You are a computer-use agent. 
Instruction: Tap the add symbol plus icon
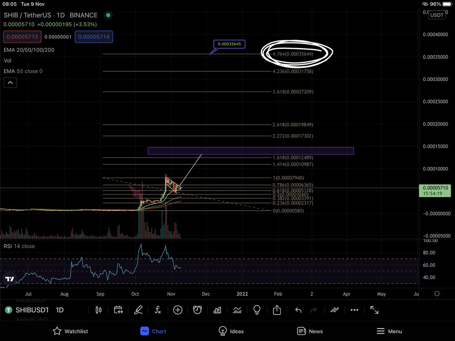pos(177,310)
